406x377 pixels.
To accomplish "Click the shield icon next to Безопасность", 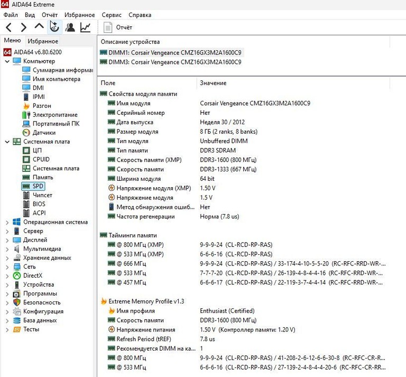I will click(16, 302).
